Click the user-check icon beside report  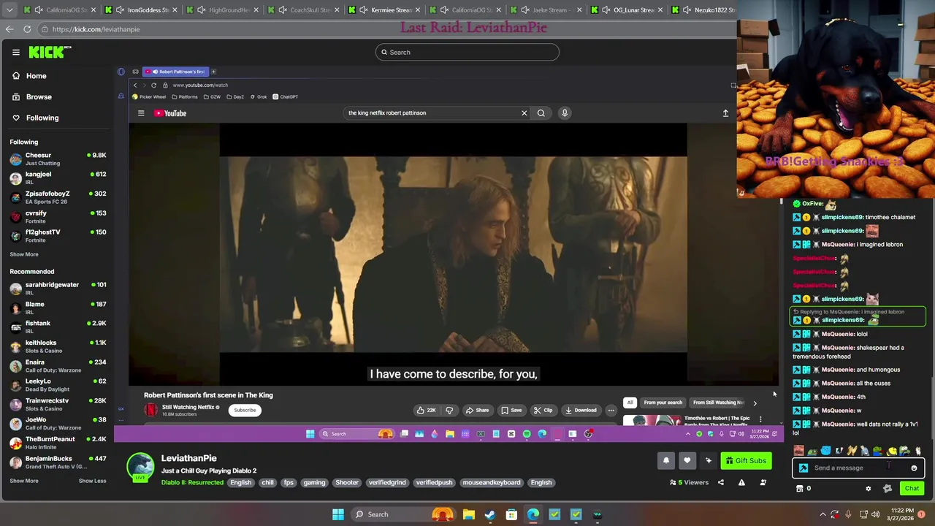pyautogui.click(x=763, y=482)
